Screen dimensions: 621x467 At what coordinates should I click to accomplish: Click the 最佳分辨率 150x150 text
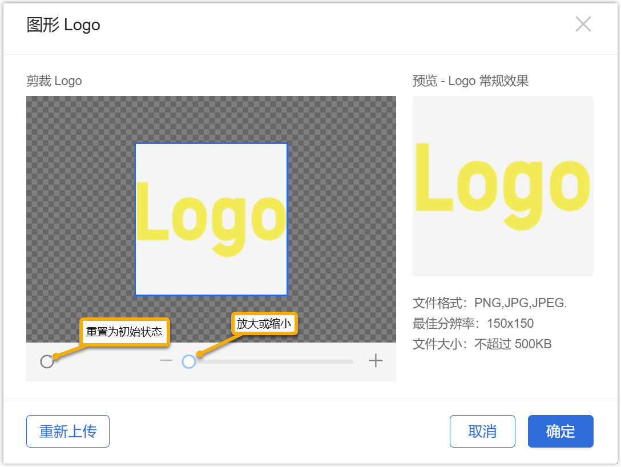pyautogui.click(x=473, y=324)
